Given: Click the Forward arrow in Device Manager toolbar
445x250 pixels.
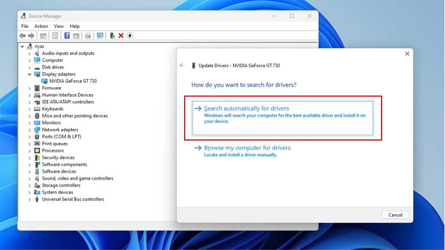Looking at the screenshot, I should click(x=31, y=36).
